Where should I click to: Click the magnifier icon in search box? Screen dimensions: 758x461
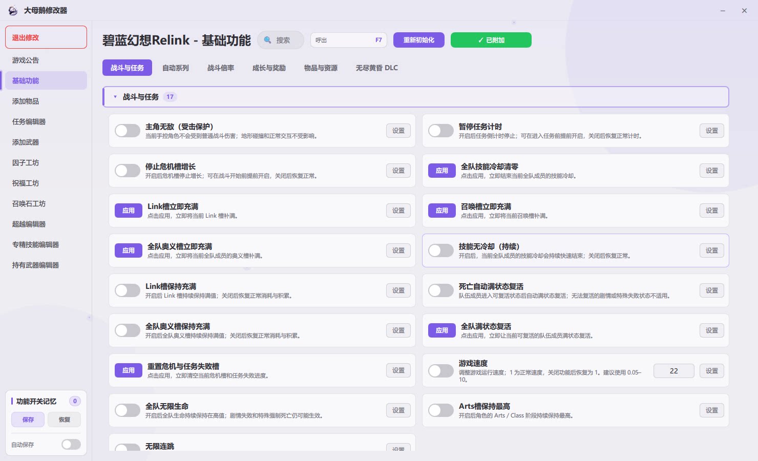267,40
